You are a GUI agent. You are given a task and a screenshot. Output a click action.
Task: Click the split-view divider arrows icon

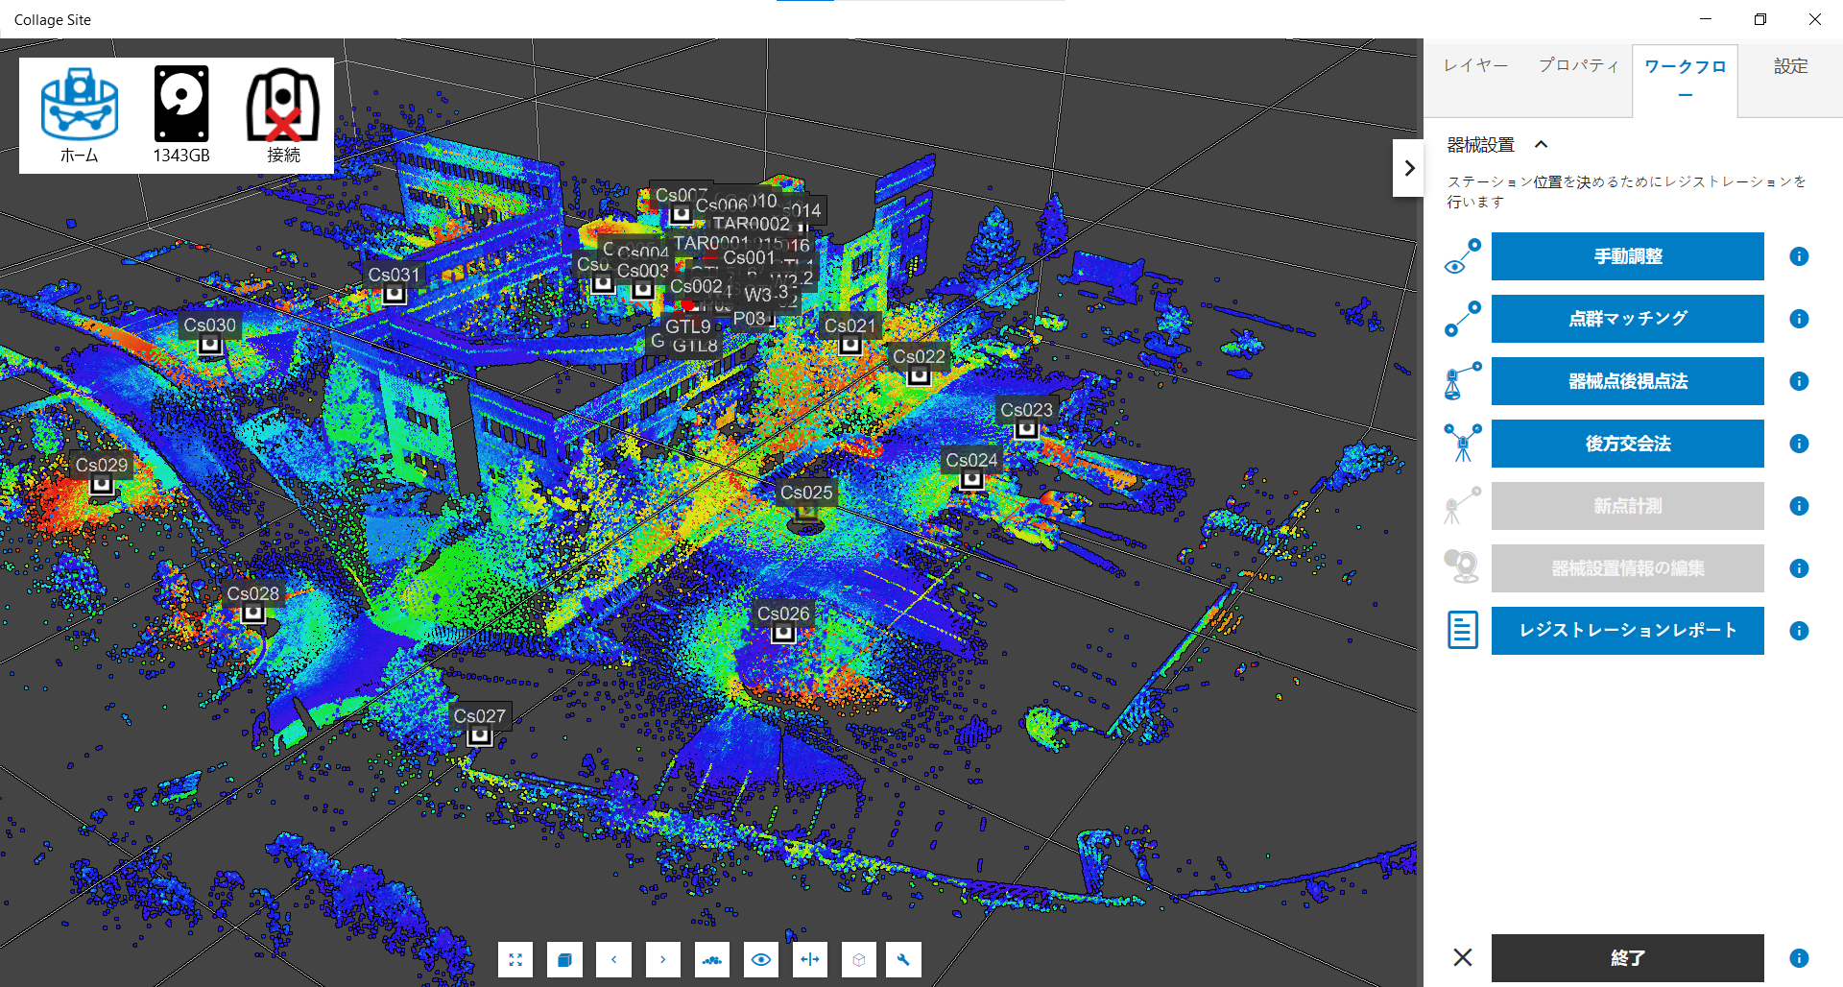810,959
